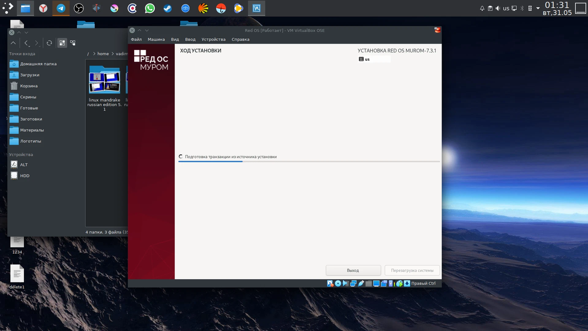Open VirtualBox hard disk activity indicator
588x331 pixels.
point(330,284)
